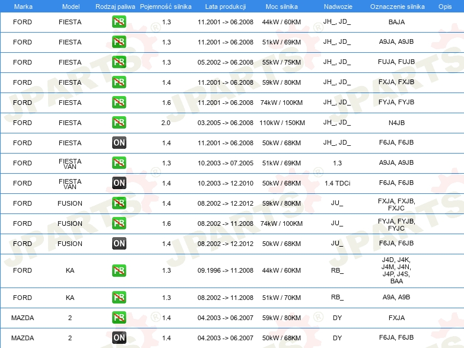464x348 pixels.
Task: Click petrol icon in Fiesta FXJA, FXJB row
Action: click(119, 82)
